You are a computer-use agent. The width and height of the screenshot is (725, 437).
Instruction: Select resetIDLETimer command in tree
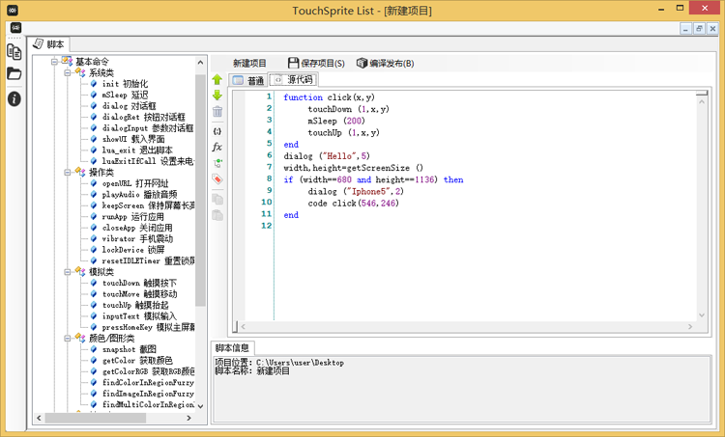(x=148, y=260)
